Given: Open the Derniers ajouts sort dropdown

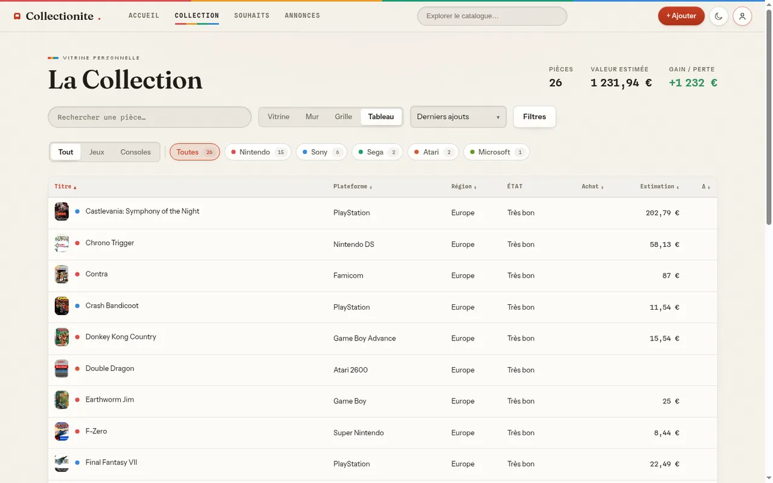Looking at the screenshot, I should (x=458, y=117).
